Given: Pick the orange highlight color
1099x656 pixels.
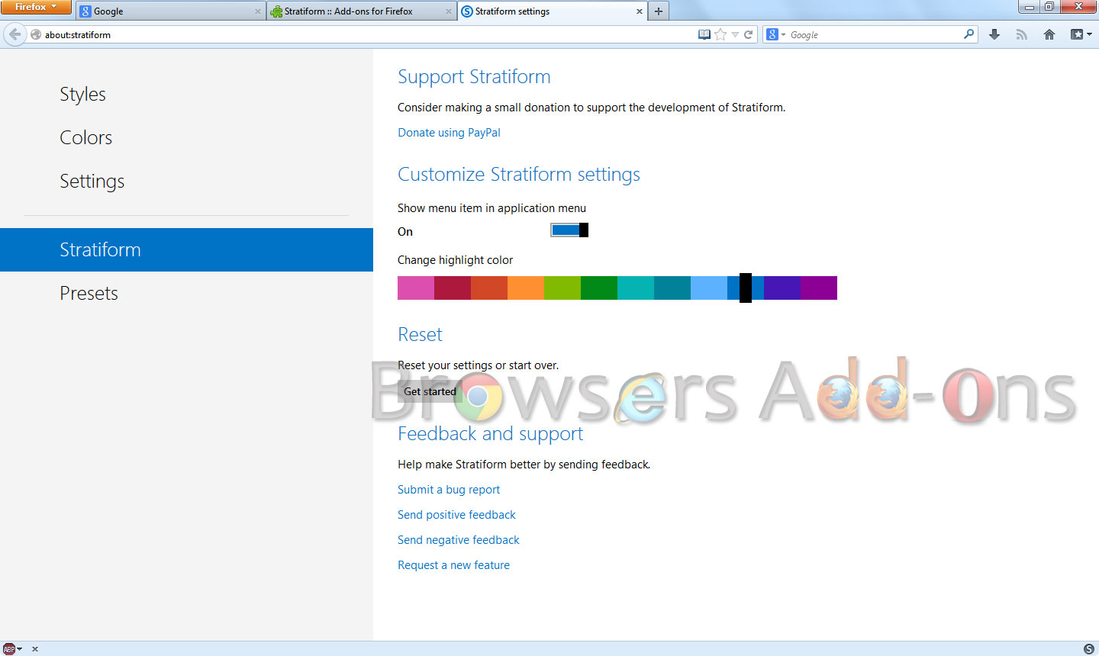Looking at the screenshot, I should [526, 288].
